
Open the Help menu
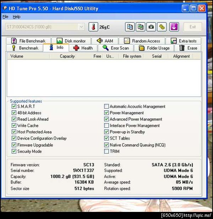coord(17,17)
